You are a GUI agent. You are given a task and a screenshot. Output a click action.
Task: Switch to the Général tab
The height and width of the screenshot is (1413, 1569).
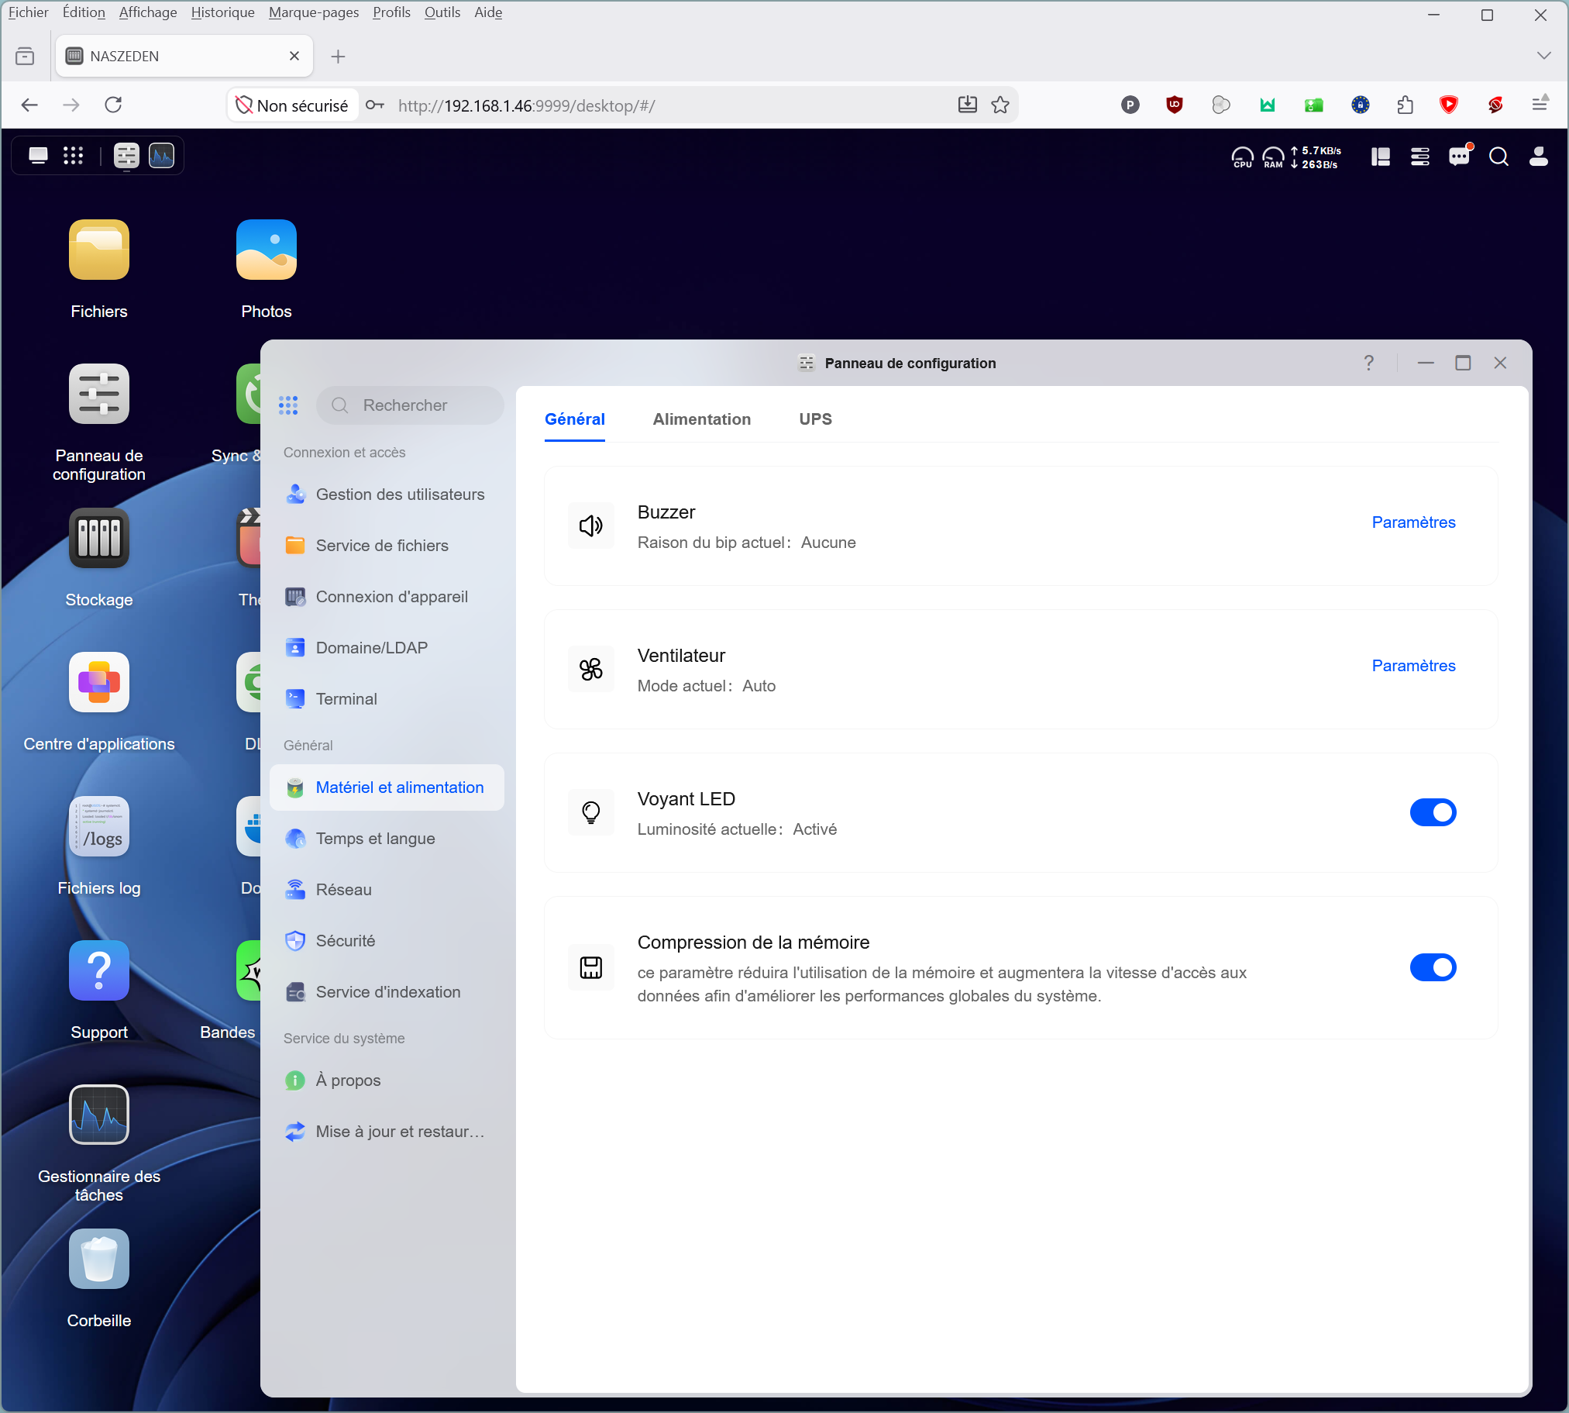[x=575, y=419]
